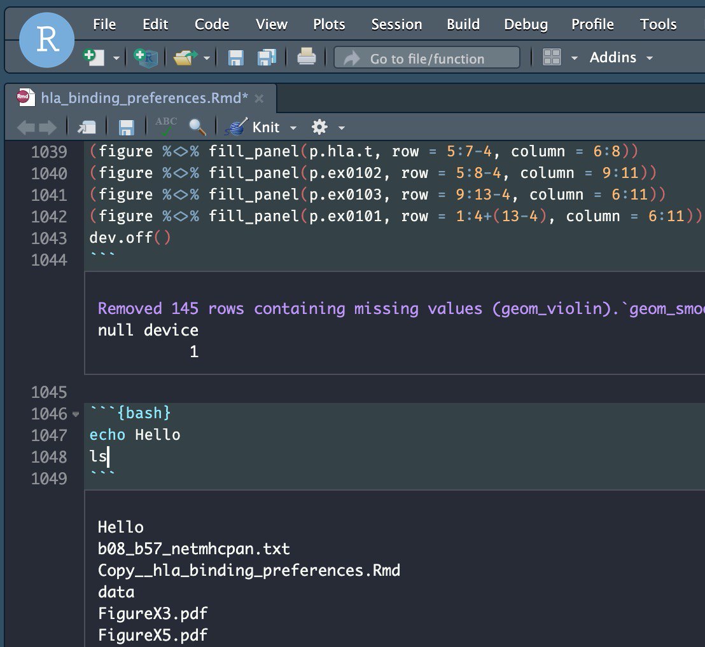Open the Profile menu
The width and height of the screenshot is (705, 647).
click(x=592, y=24)
